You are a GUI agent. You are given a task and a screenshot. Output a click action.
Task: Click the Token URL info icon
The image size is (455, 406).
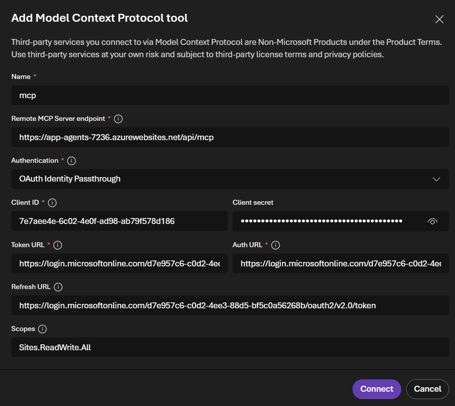click(x=58, y=245)
